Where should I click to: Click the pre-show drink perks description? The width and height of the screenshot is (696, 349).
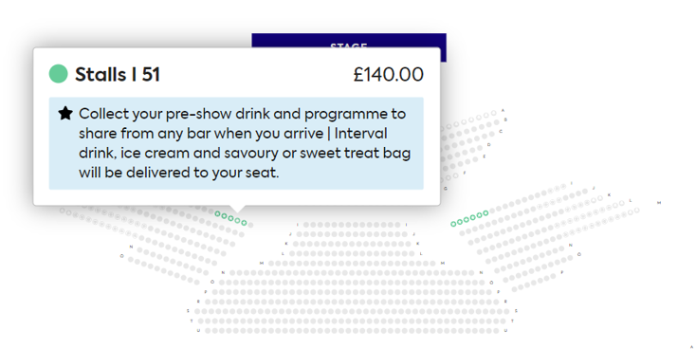coord(245,143)
